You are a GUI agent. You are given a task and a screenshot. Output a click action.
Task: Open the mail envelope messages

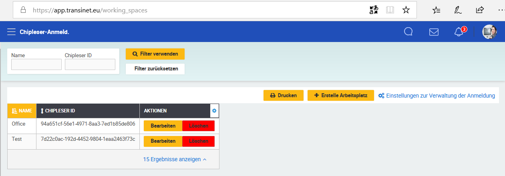click(x=434, y=32)
